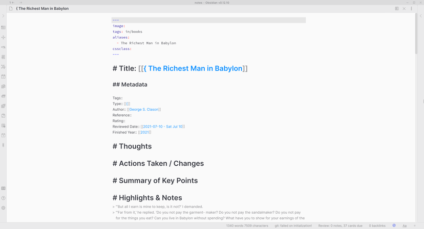Click the vertical scrollbar thumb
Viewport: 424px width, 229px height.
(x=416, y=34)
